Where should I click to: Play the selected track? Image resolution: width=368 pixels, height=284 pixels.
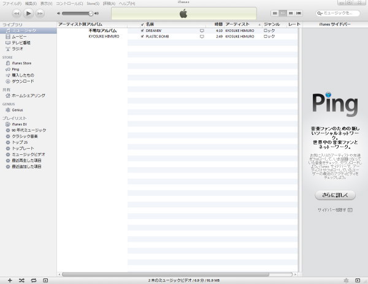tap(28, 13)
